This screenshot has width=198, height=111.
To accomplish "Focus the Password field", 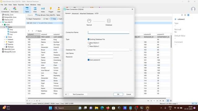I will click(x=100, y=57).
